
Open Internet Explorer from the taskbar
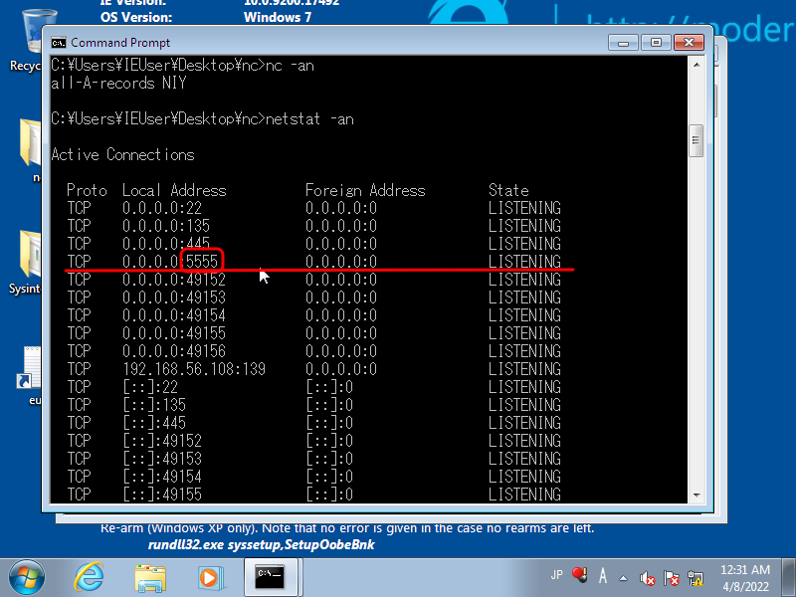tap(89, 575)
